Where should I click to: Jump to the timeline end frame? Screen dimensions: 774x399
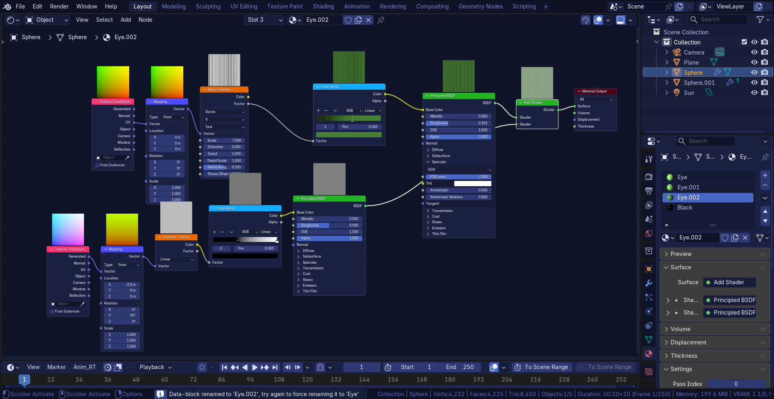click(x=275, y=367)
